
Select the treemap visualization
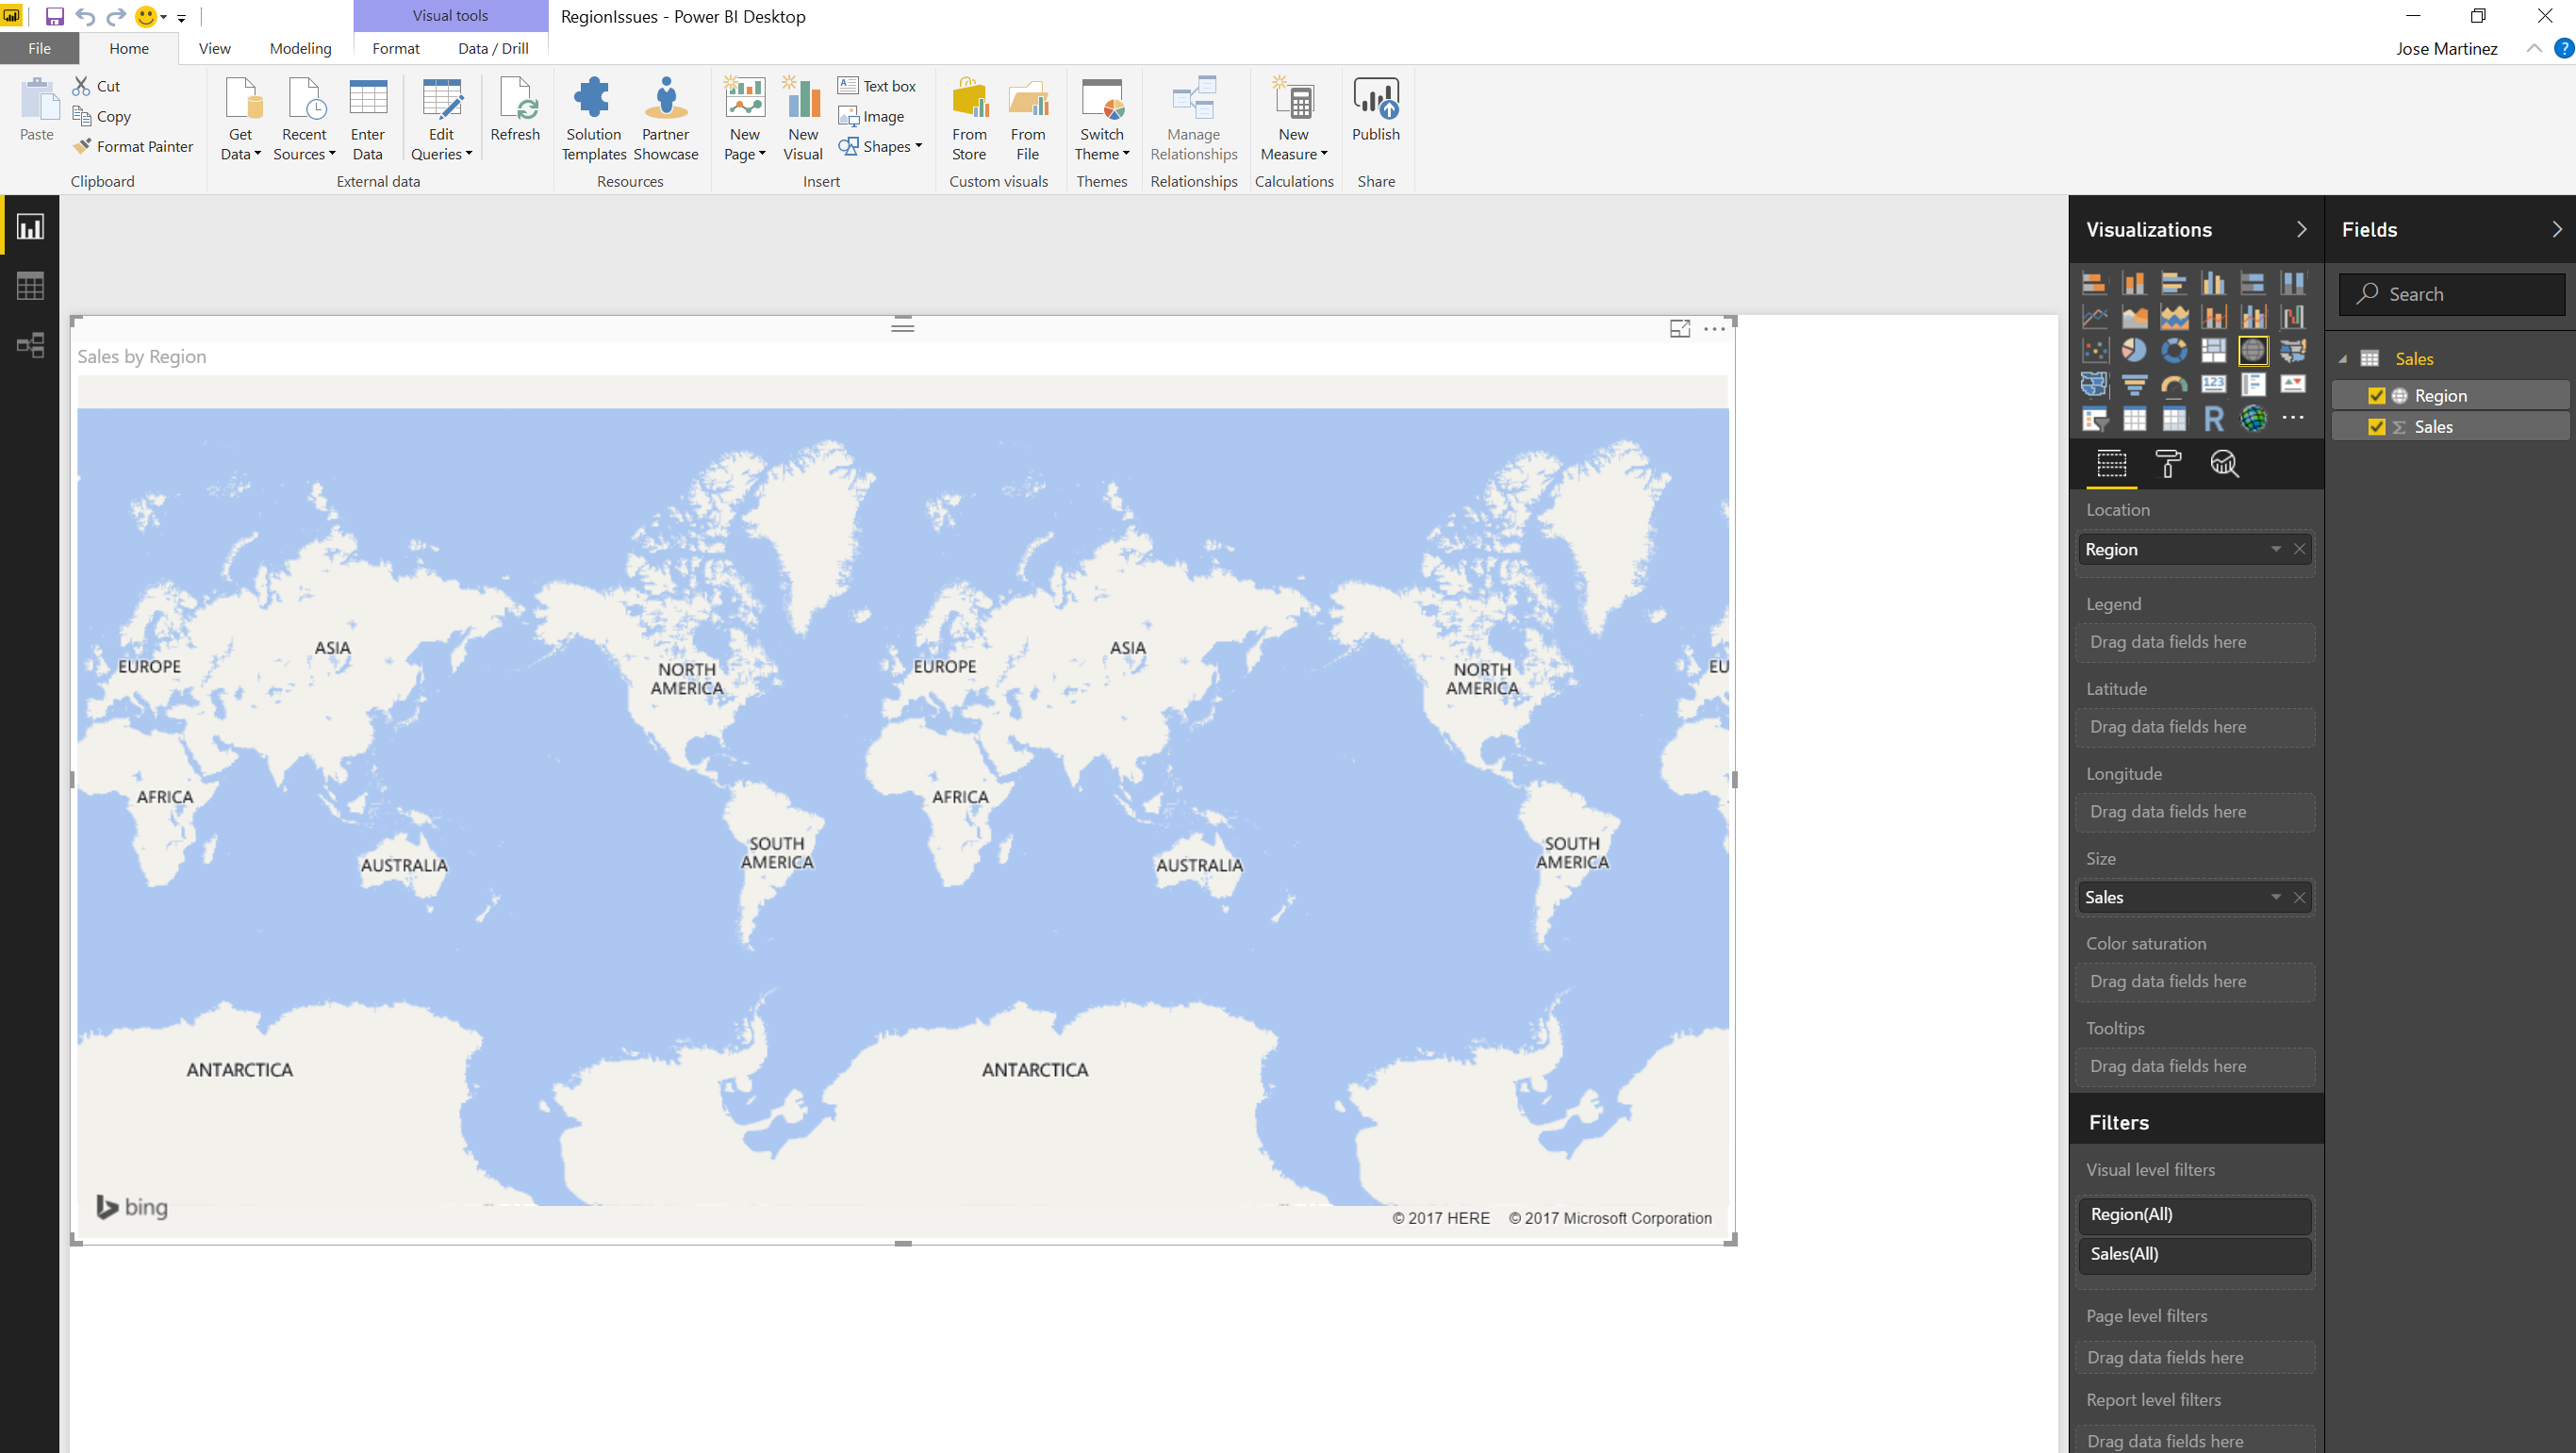2213,351
